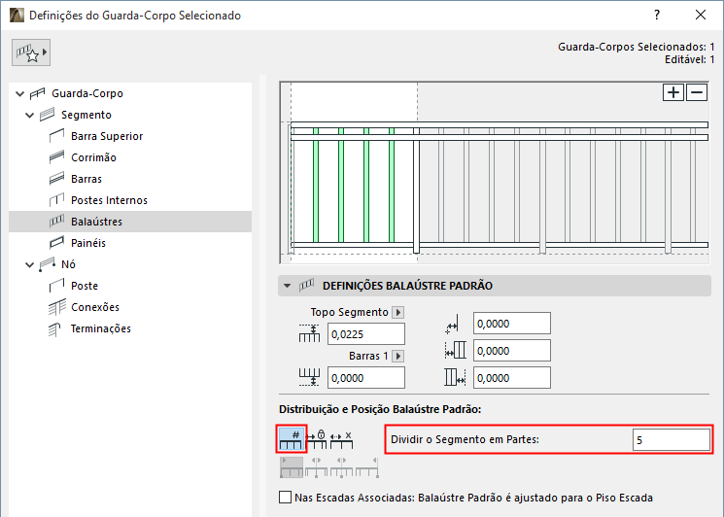Select fixed spacing distribution icon with lock
The height and width of the screenshot is (517, 724).
317,439
